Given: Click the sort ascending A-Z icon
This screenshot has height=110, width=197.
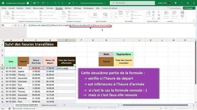Looking at the screenshot, I should [116, 13].
